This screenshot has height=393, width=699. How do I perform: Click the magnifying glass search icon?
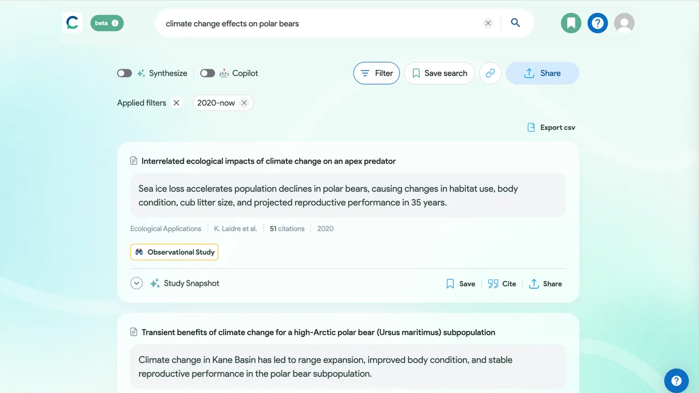[x=516, y=23]
